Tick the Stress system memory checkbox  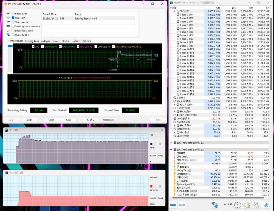point(13,26)
